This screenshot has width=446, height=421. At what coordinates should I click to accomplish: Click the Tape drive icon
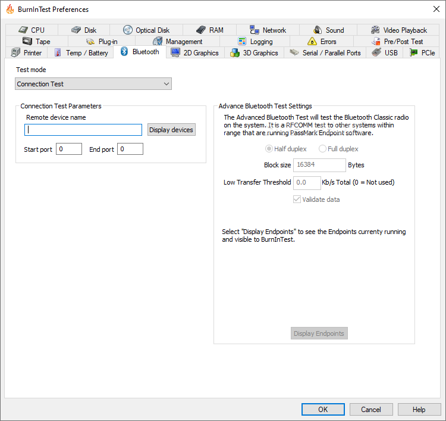27,41
